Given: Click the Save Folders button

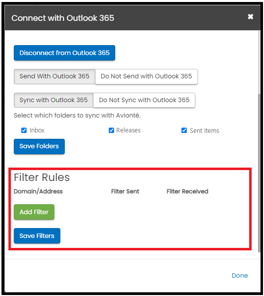Looking at the screenshot, I should [39, 146].
